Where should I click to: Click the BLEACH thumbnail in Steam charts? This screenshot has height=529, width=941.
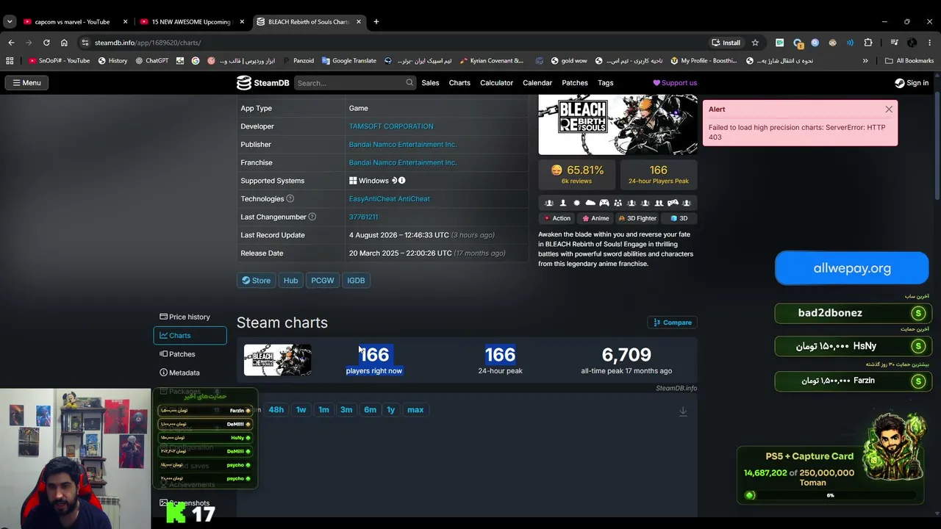click(277, 360)
